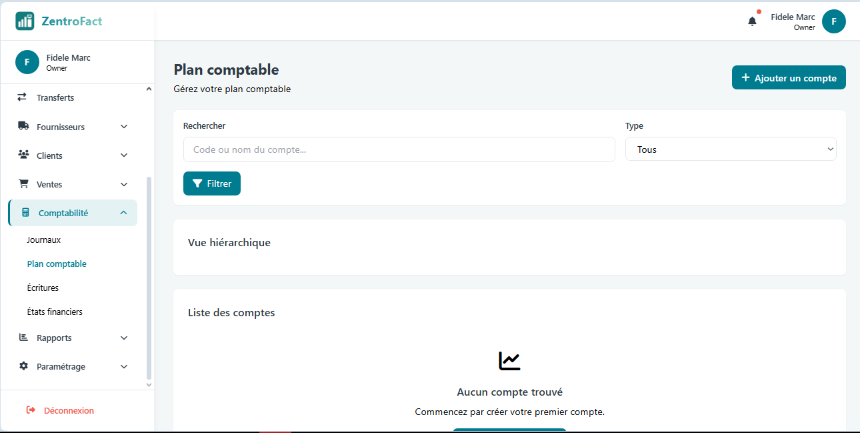
Task: Expand the Fournisseurs menu chevron
Action: 124,127
